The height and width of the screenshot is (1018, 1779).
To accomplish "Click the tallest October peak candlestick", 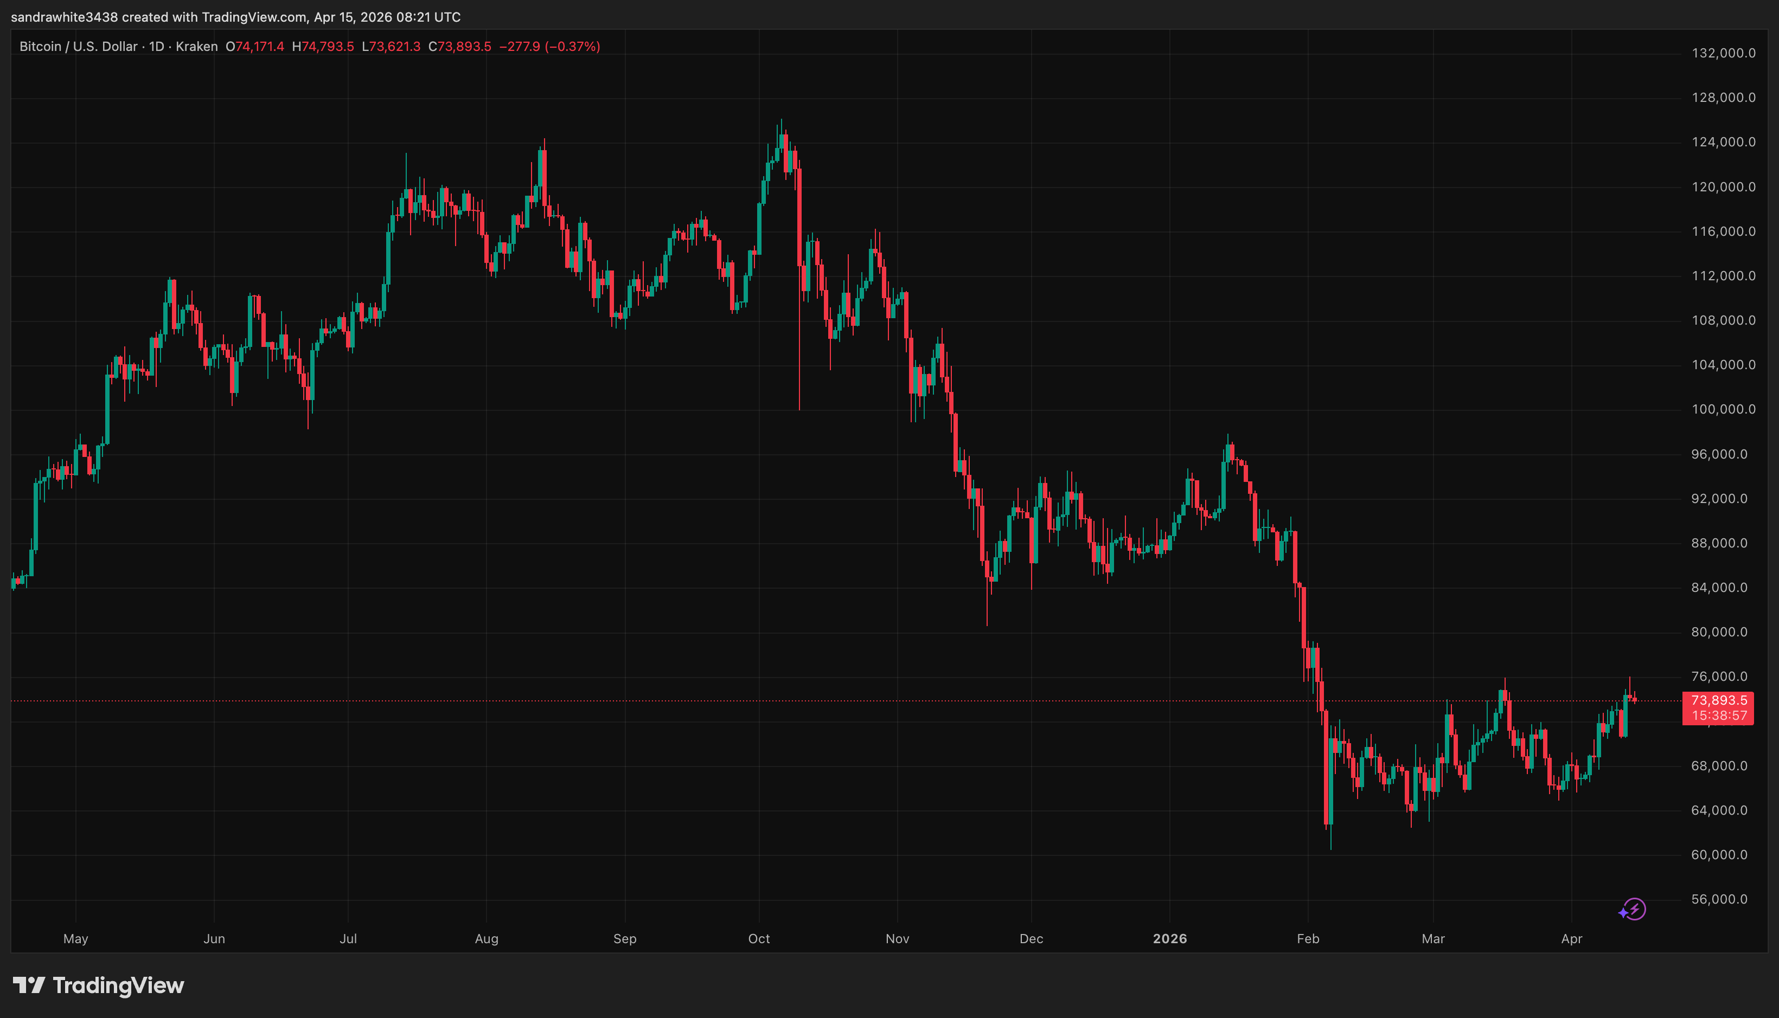I will 782,140.
